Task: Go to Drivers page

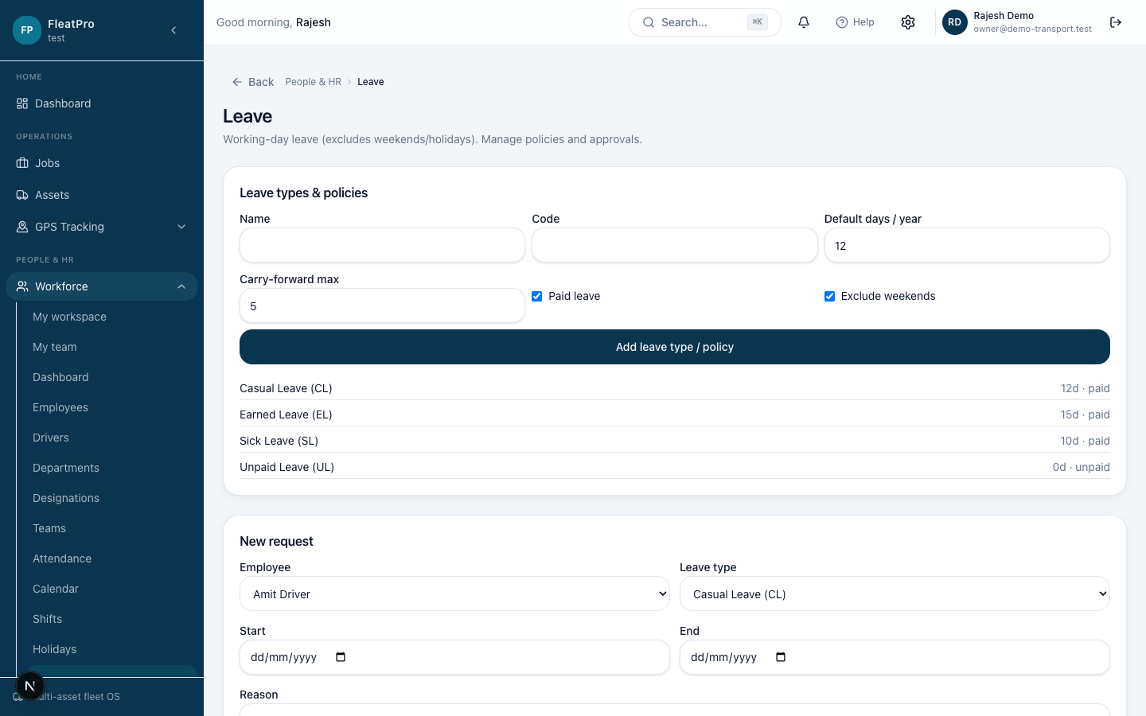Action: tap(51, 438)
